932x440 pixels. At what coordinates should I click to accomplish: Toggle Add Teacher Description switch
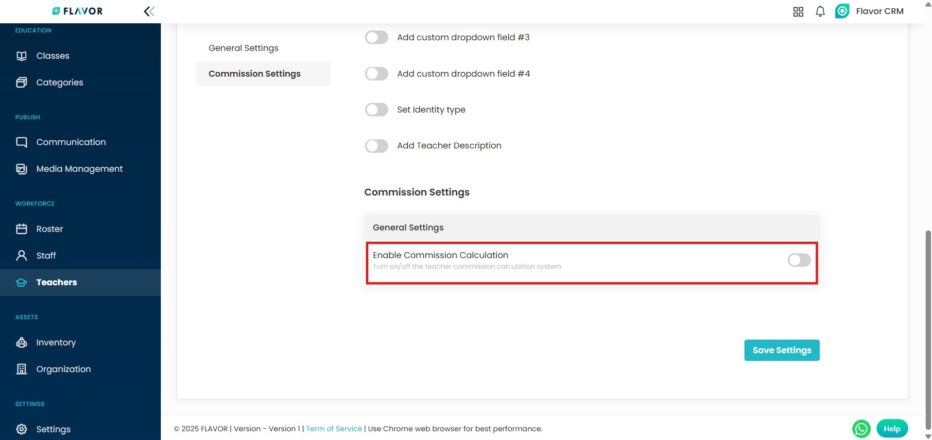[x=377, y=146]
